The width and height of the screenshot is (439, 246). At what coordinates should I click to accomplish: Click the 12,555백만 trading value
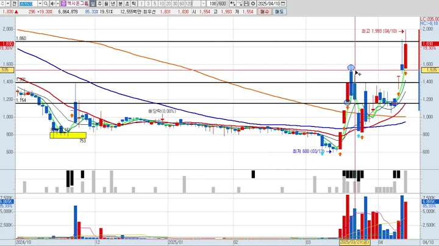130,12
